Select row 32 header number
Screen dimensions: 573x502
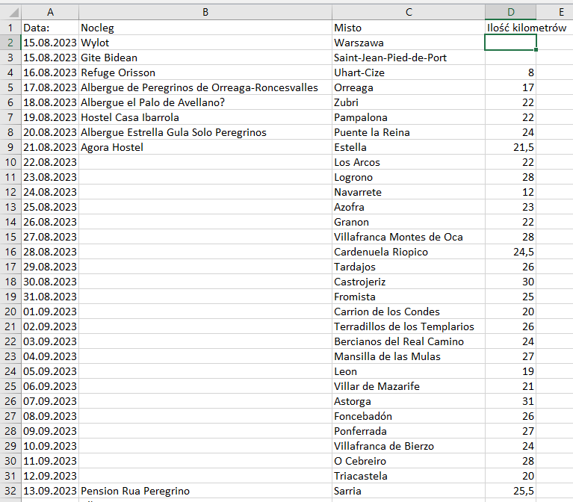10,491
